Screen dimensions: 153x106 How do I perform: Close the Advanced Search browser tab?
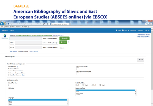tap(68, 24)
